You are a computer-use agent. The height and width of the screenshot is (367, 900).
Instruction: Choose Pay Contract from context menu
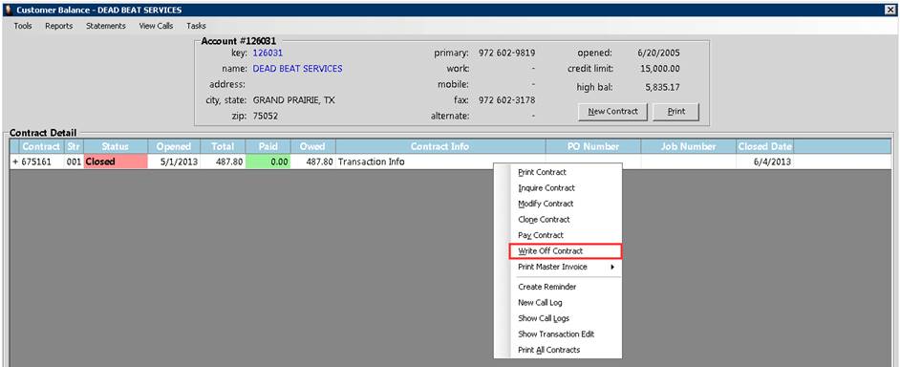(x=541, y=235)
